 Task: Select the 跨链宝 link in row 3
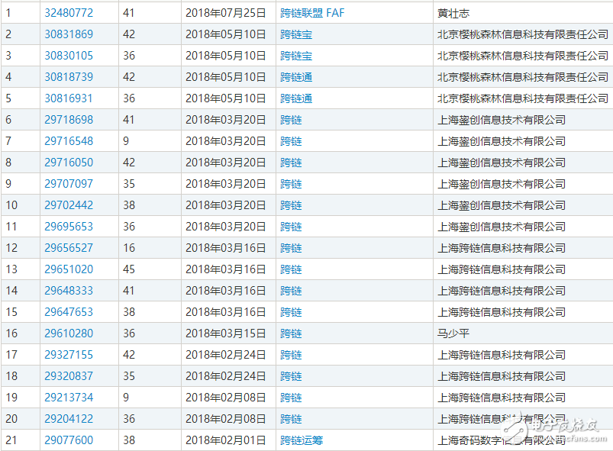coord(296,56)
